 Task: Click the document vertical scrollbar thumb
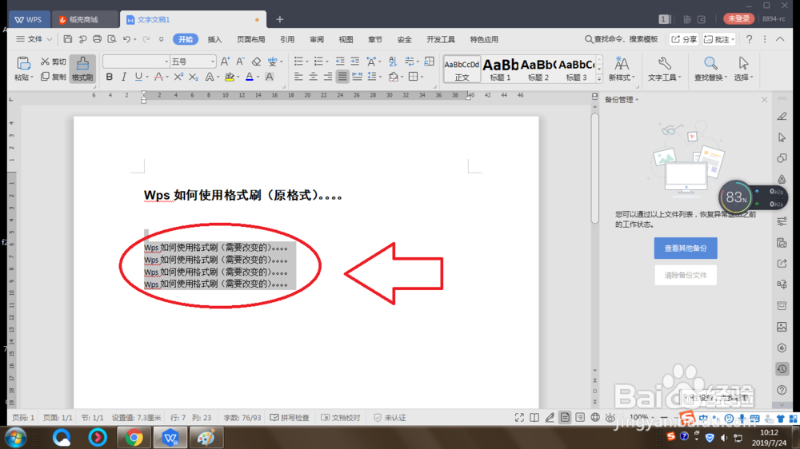click(x=595, y=169)
